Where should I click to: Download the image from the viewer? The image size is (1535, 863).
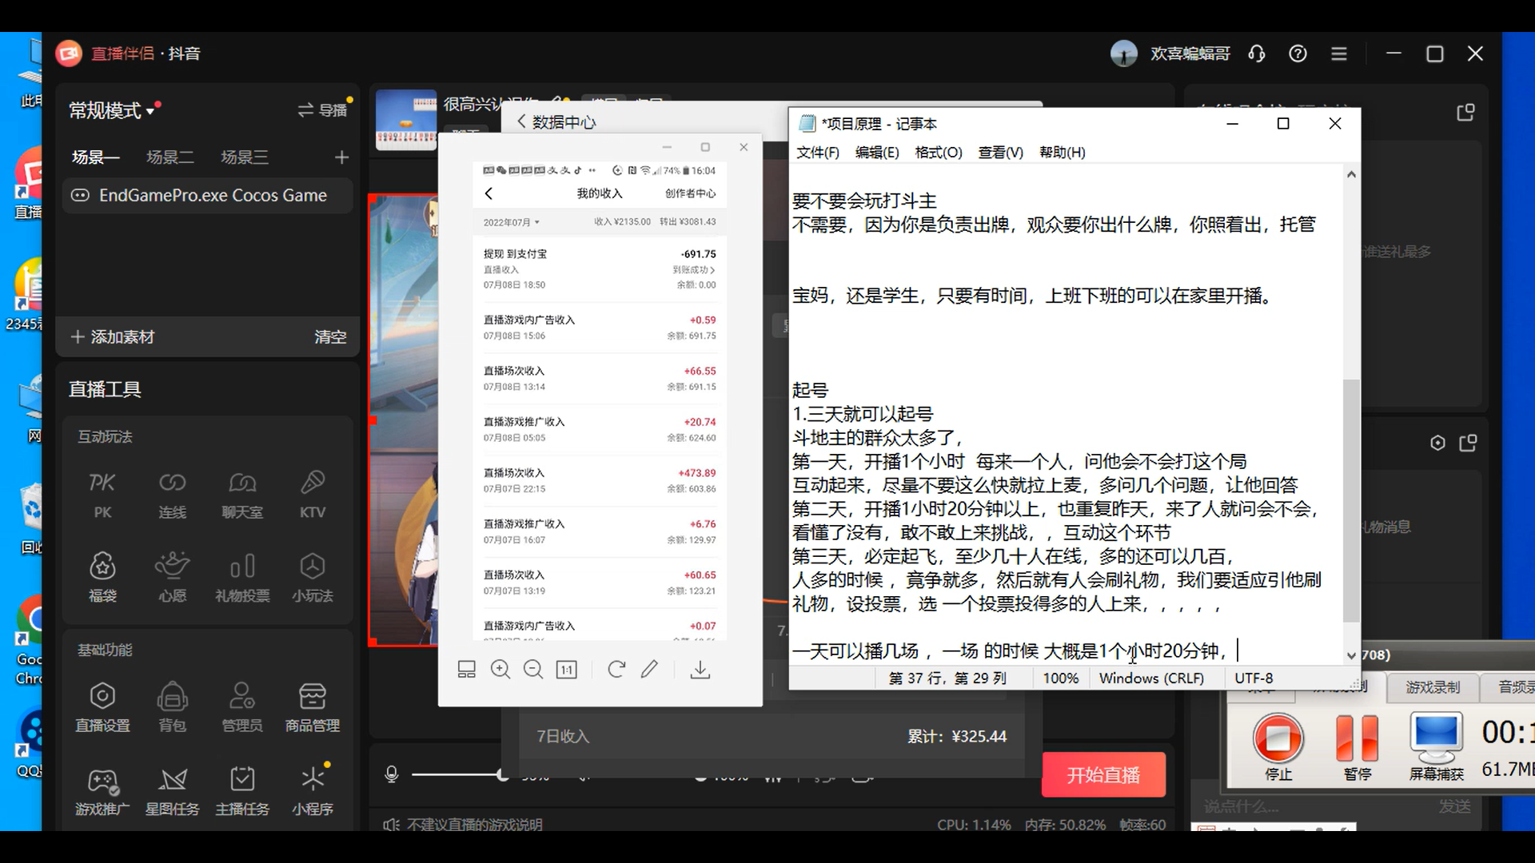700,670
